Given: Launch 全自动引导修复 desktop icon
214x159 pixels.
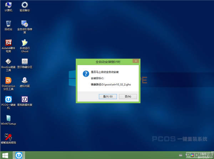Looking at the screenshot, I should (25, 27).
